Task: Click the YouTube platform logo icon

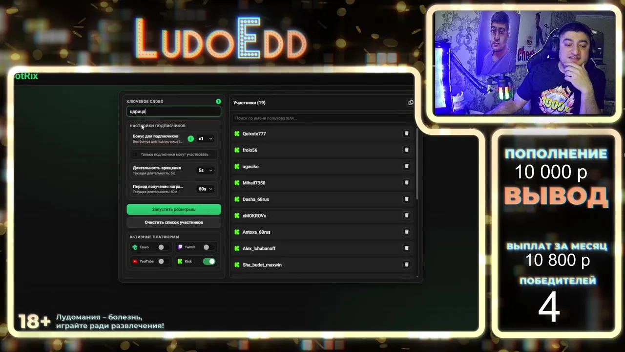Action: coord(135,262)
